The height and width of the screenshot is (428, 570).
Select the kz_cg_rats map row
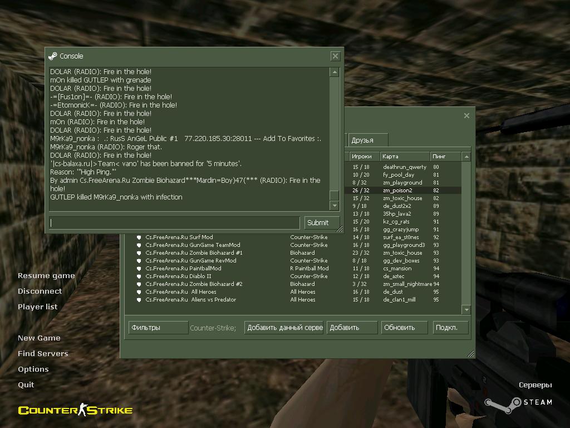click(x=403, y=222)
